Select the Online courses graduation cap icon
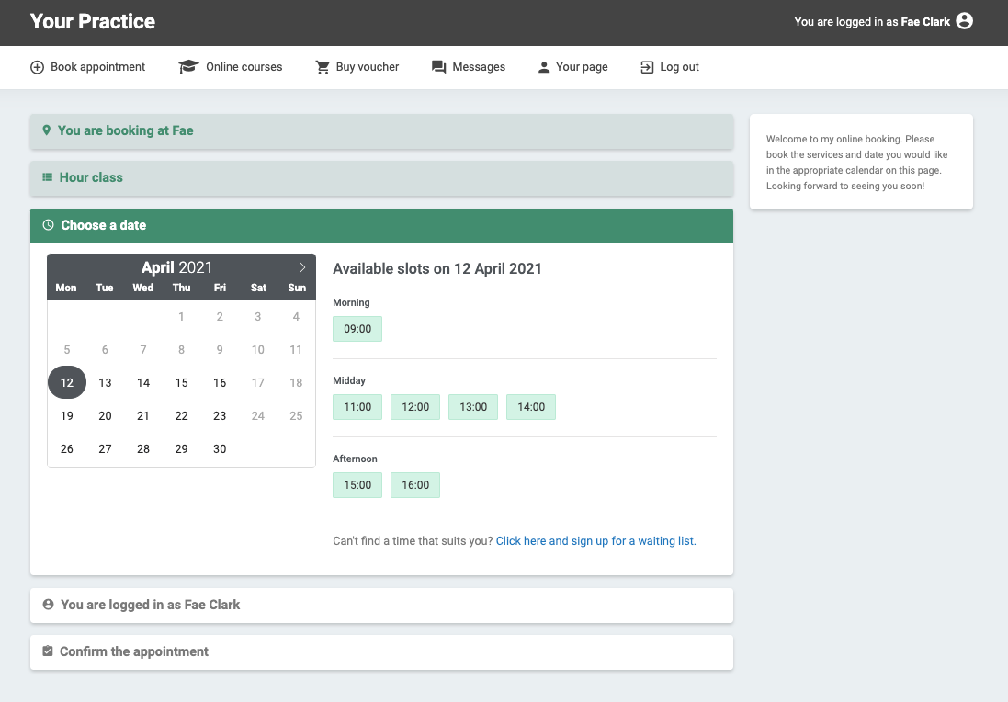Image resolution: width=1008 pixels, height=702 pixels. pos(187,66)
